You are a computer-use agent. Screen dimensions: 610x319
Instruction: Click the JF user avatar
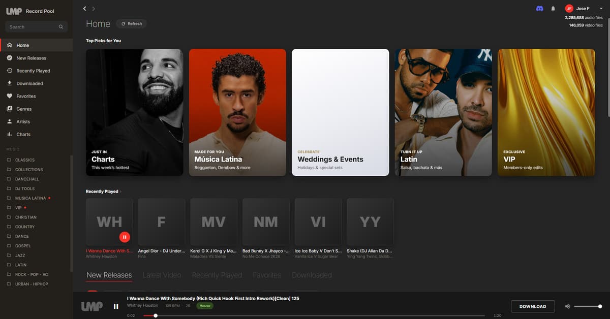pos(569,9)
